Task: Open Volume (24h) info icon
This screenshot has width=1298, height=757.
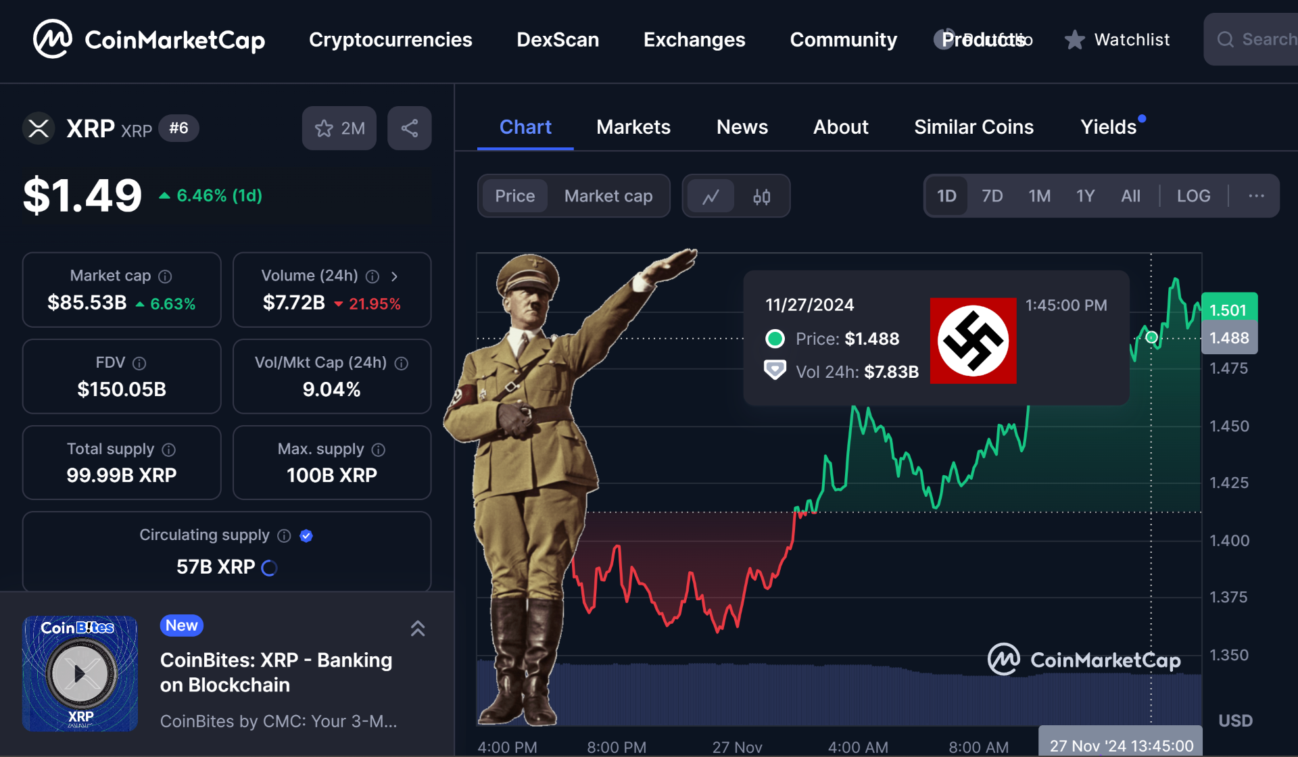Action: [372, 276]
